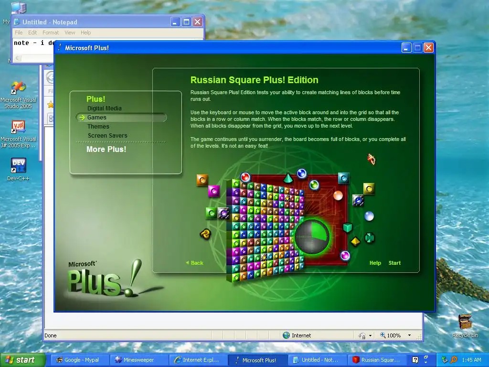Screen dimensions: 489x367
Task: Open the Games section in Plus! menu
Action: (96, 118)
